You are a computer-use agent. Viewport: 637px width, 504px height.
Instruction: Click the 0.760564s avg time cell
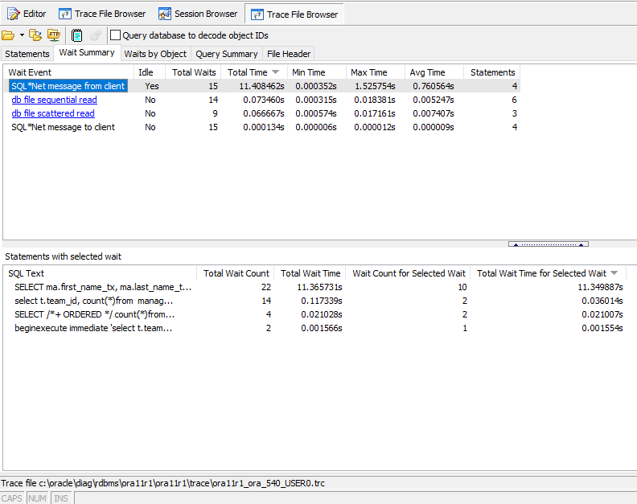(434, 86)
